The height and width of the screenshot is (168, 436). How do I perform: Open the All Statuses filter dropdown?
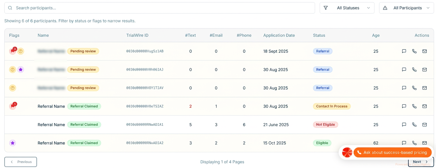click(347, 8)
